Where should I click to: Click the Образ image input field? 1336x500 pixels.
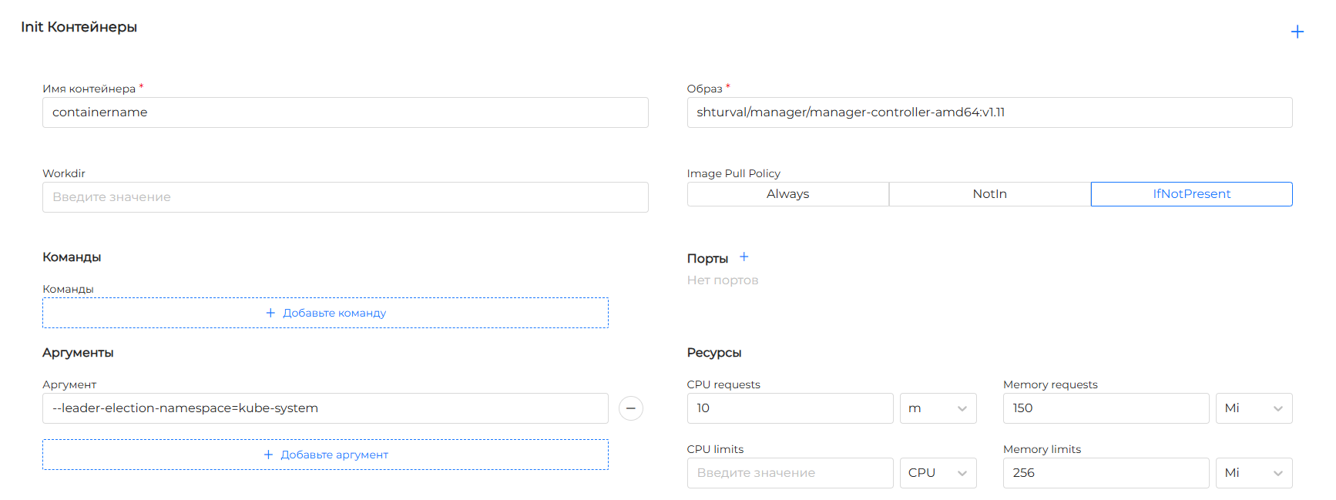[989, 112]
